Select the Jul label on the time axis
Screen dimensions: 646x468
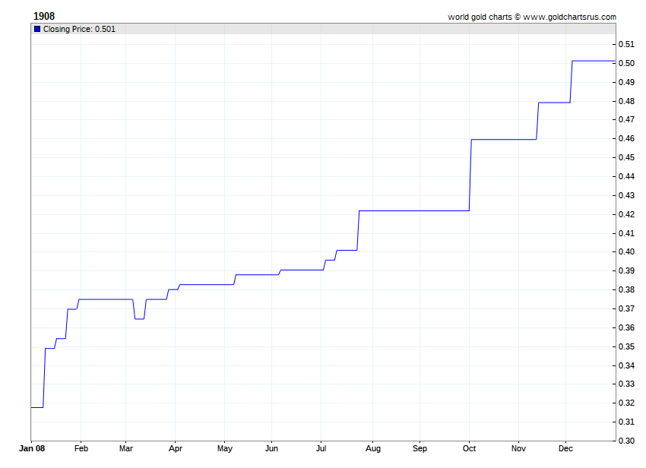321,448
